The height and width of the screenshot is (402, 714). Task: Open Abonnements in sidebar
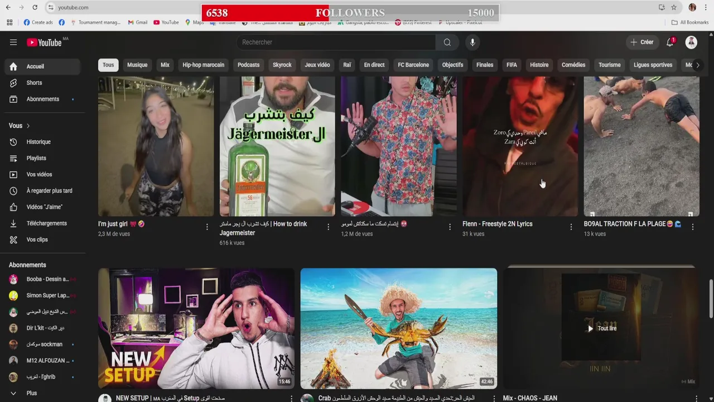tap(42, 99)
